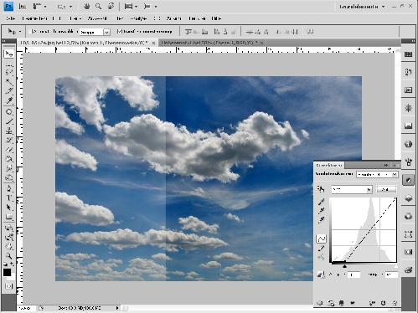Image resolution: width=418 pixels, height=313 pixels.
Task: Open the Channels panel from the dock
Action: pyautogui.click(x=408, y=216)
